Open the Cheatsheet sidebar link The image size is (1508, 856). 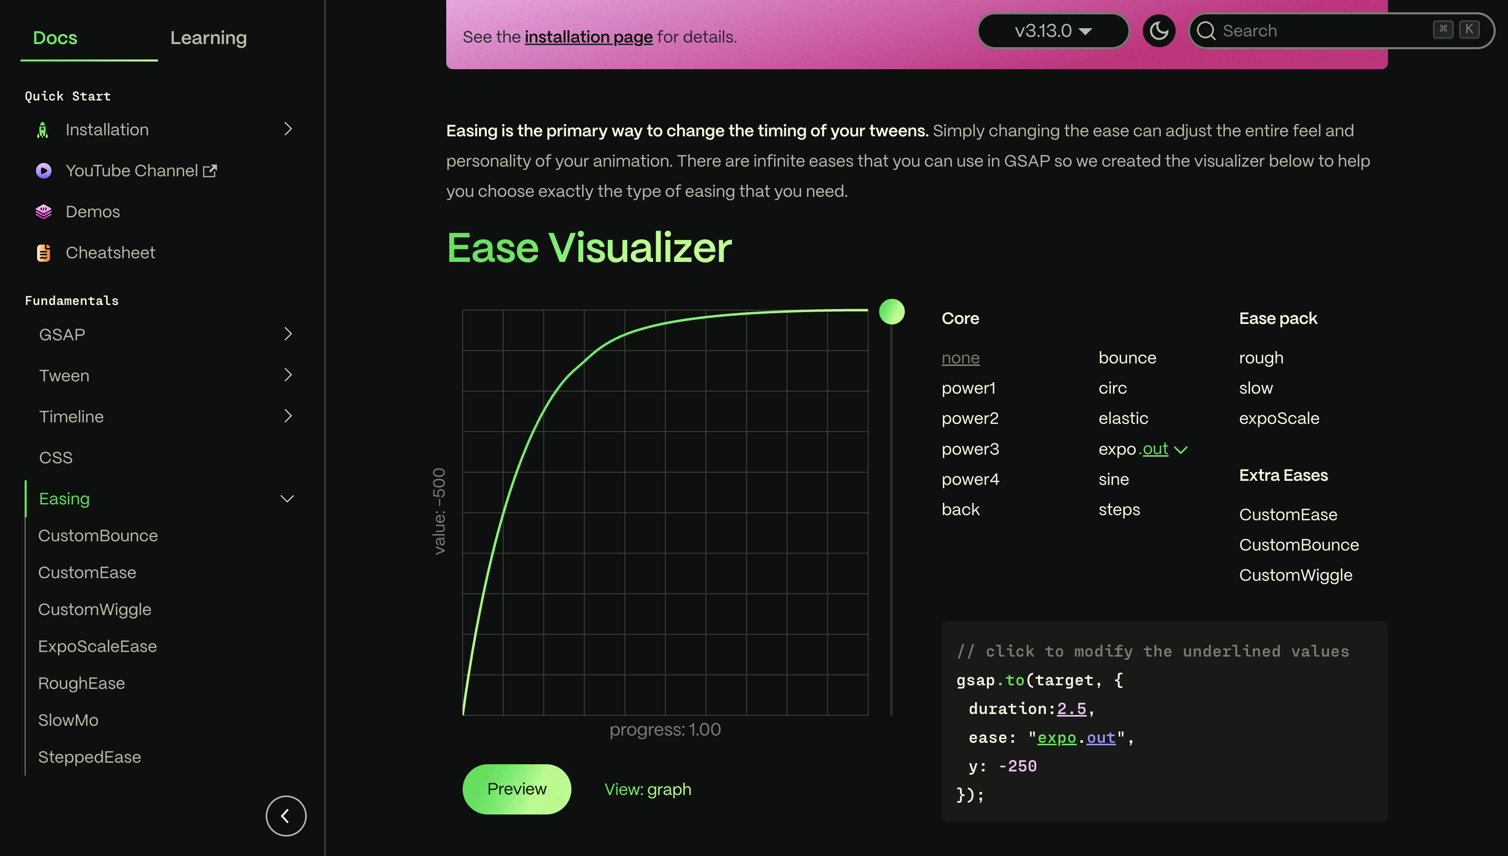[111, 253]
